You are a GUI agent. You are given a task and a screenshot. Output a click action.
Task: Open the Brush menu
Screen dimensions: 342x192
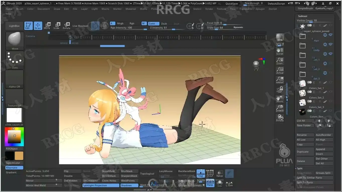20,9
